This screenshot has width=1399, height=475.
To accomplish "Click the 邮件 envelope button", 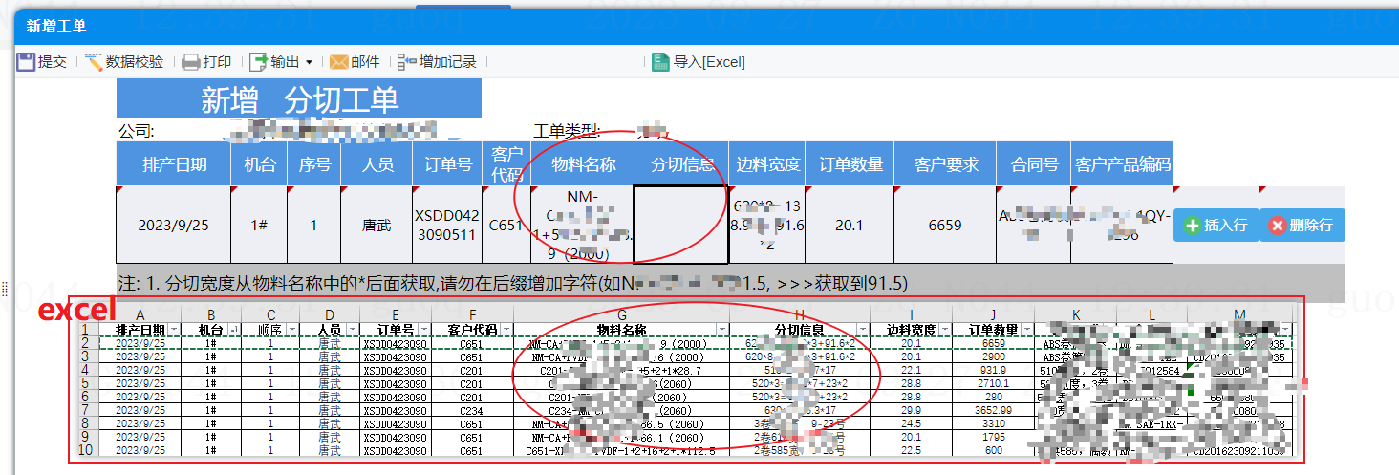I will pyautogui.click(x=355, y=62).
